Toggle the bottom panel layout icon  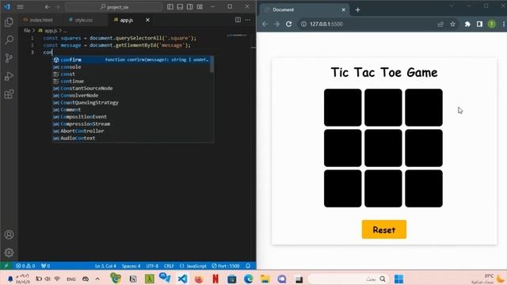(180, 7)
